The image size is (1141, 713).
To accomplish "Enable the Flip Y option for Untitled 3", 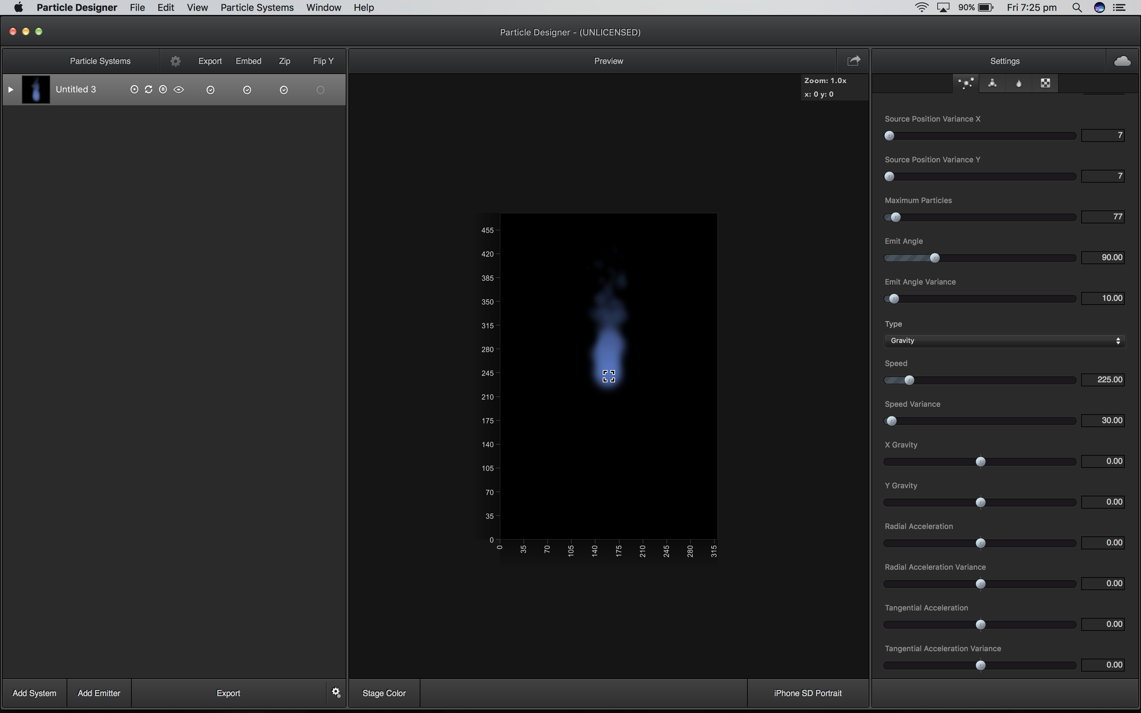I will pos(321,90).
